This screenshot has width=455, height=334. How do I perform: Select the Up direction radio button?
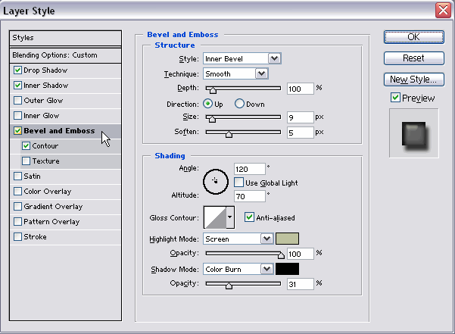click(x=207, y=104)
